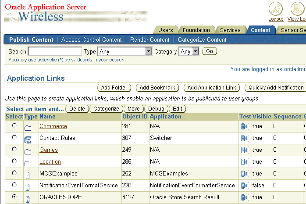
Task: Click the Delete button
Action: (77, 109)
